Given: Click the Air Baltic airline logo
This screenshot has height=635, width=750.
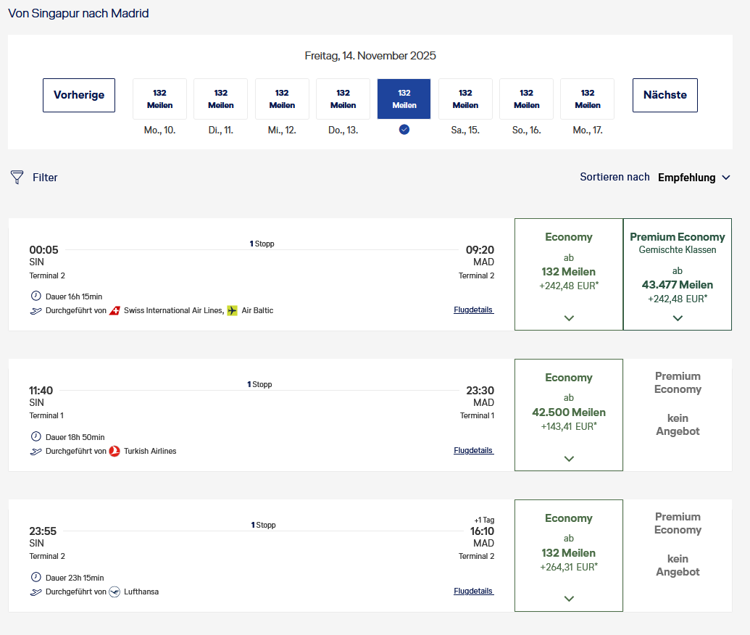Looking at the screenshot, I should pos(232,311).
